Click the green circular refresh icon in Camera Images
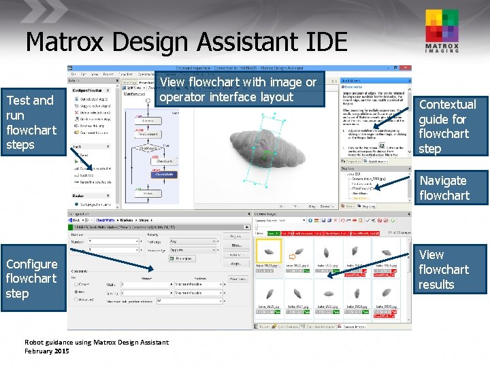This screenshot has height=367, width=490. click(x=393, y=220)
